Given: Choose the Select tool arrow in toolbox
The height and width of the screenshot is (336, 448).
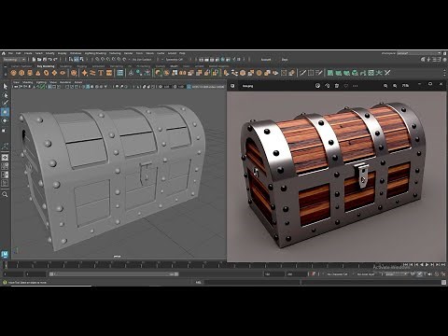Looking at the screenshot, I should [x=5, y=86].
